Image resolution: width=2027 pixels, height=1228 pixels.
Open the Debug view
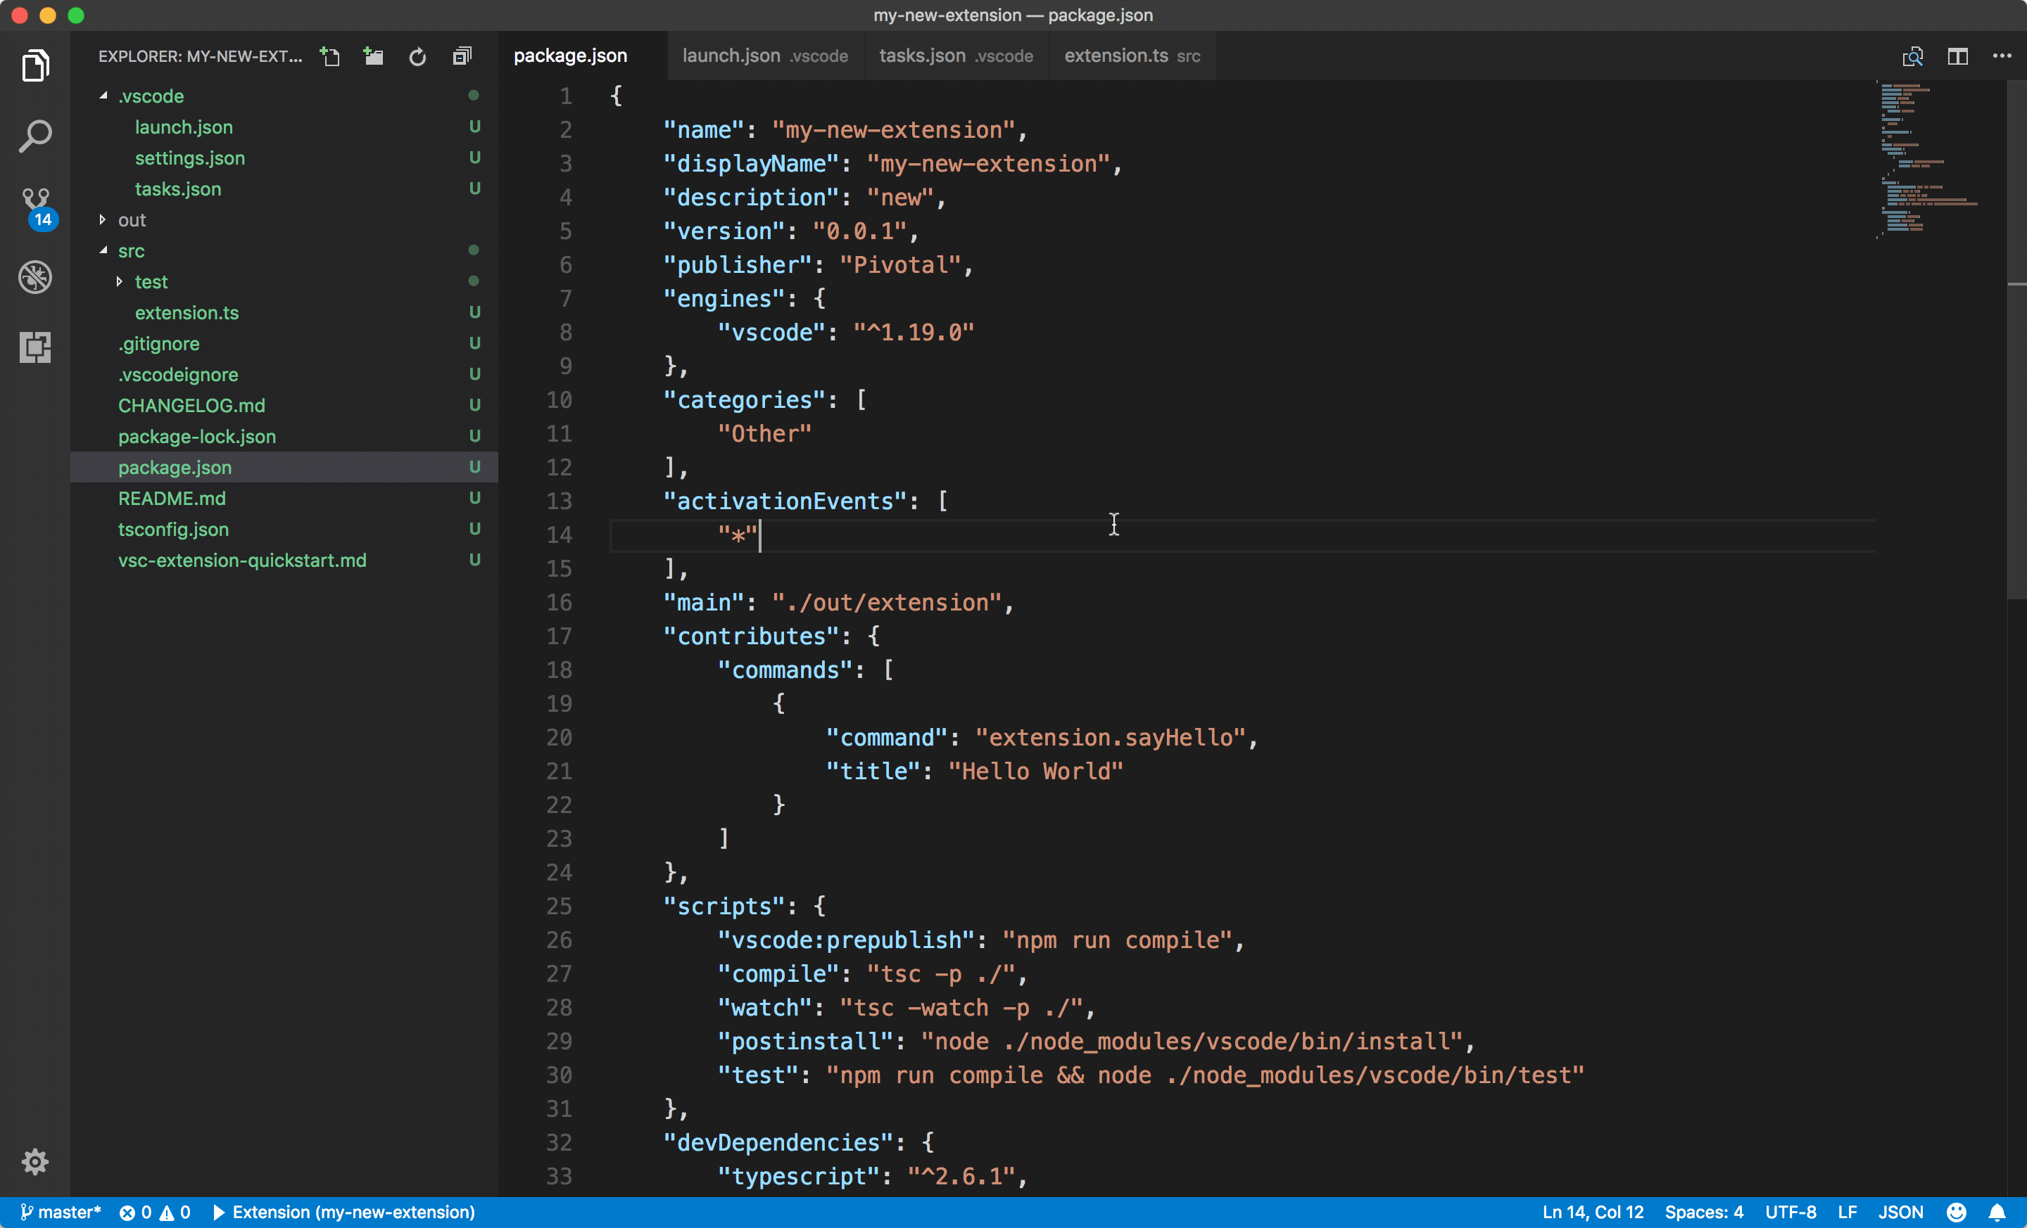click(35, 277)
